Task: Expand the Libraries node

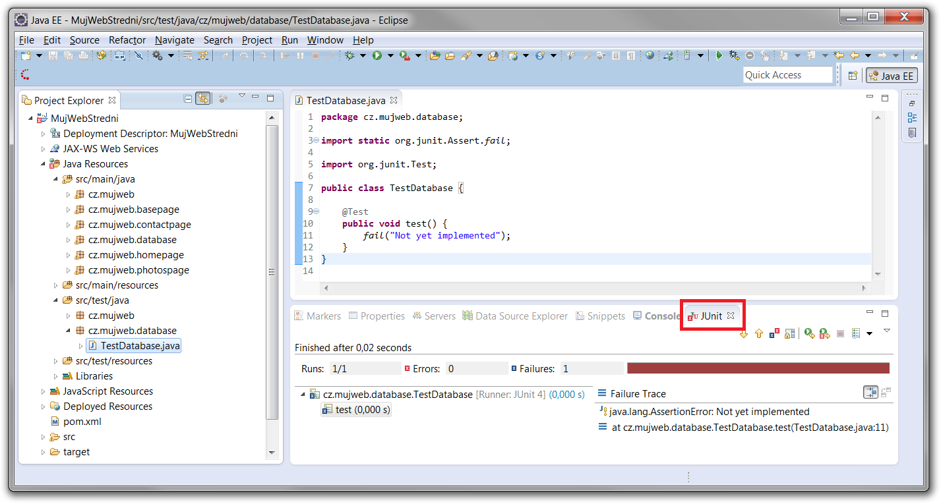Action: click(57, 376)
